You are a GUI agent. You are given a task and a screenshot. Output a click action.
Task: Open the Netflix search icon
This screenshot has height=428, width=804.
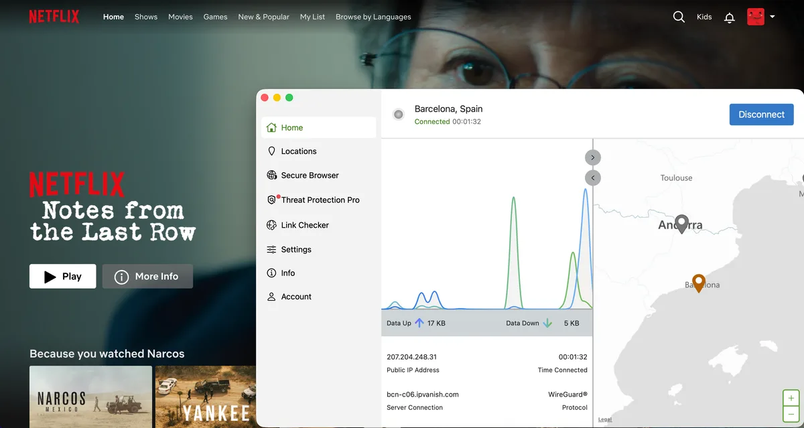679,17
